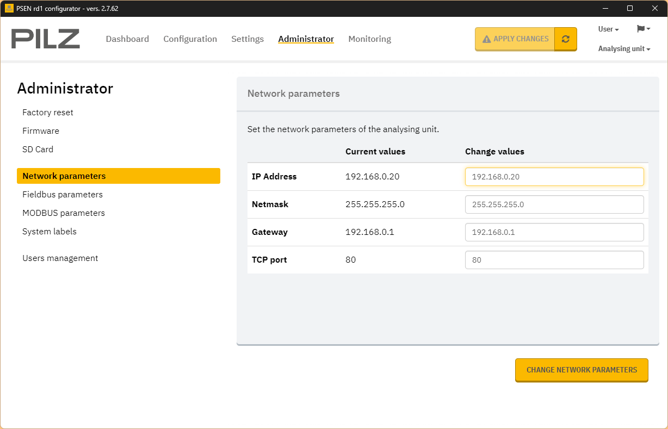Open Fieldbus parameters page

point(63,195)
